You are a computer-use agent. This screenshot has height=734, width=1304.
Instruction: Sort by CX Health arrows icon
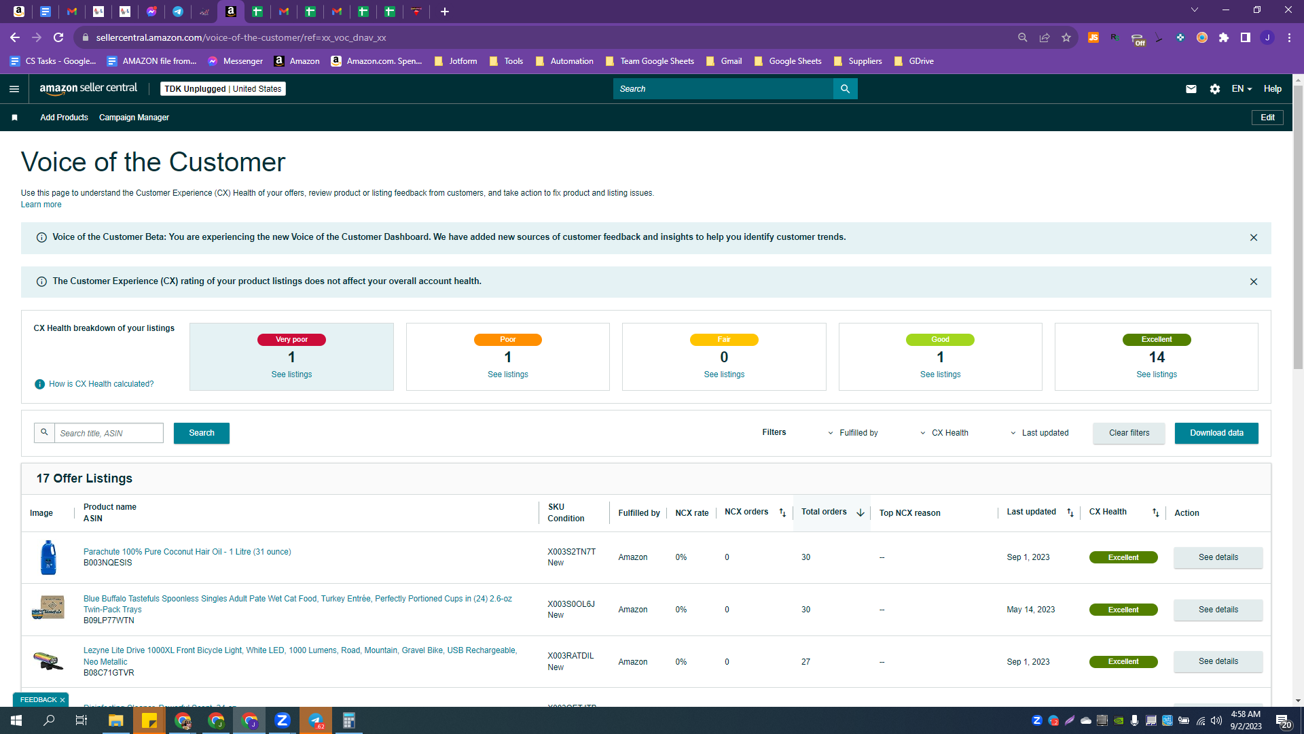click(1156, 513)
